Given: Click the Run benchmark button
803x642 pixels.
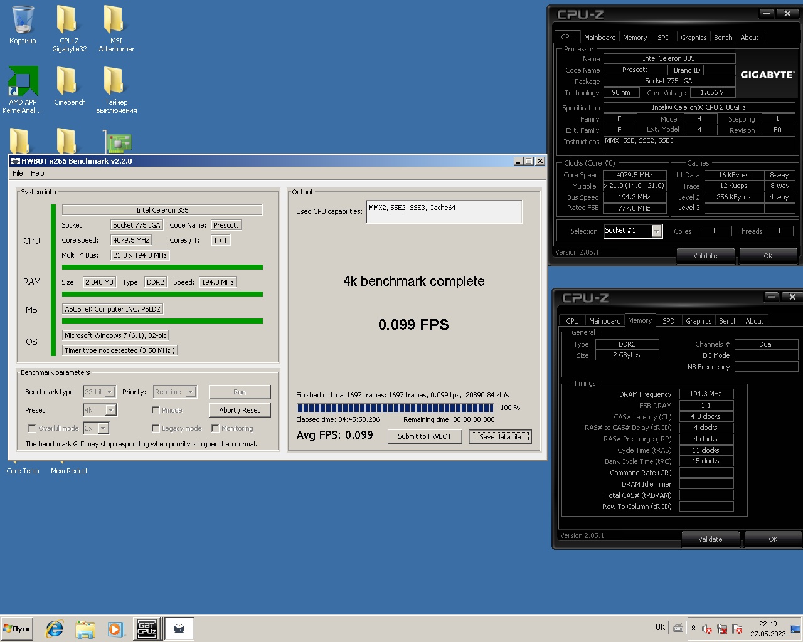Looking at the screenshot, I should coord(240,392).
